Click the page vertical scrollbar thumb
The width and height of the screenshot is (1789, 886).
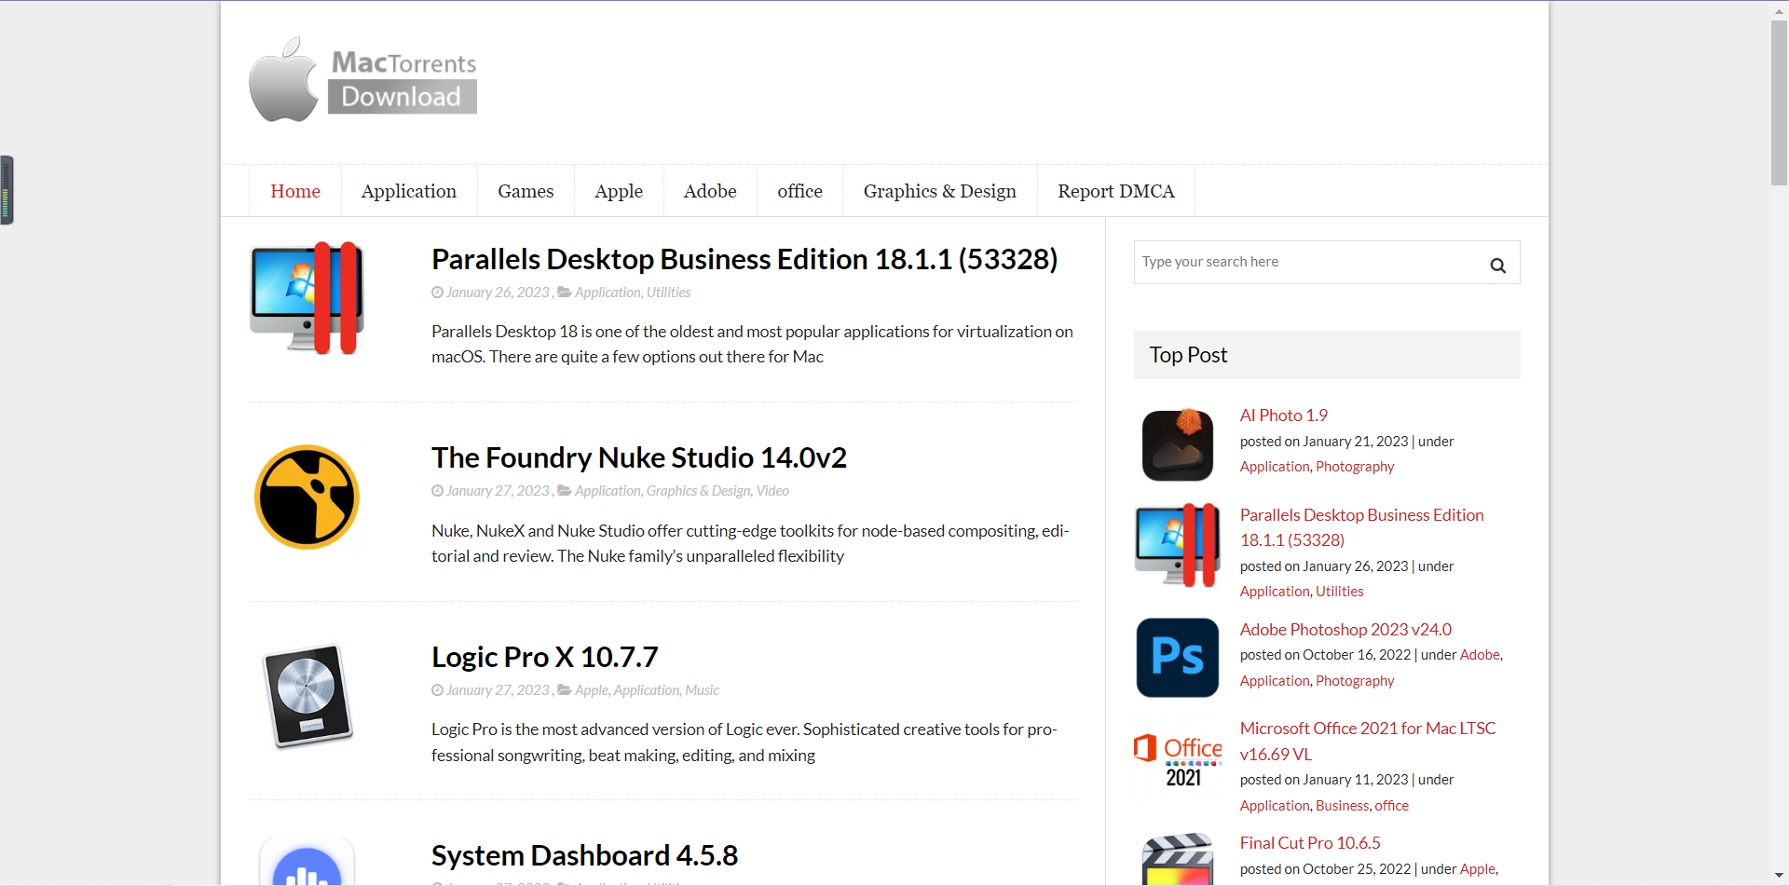(x=1779, y=102)
